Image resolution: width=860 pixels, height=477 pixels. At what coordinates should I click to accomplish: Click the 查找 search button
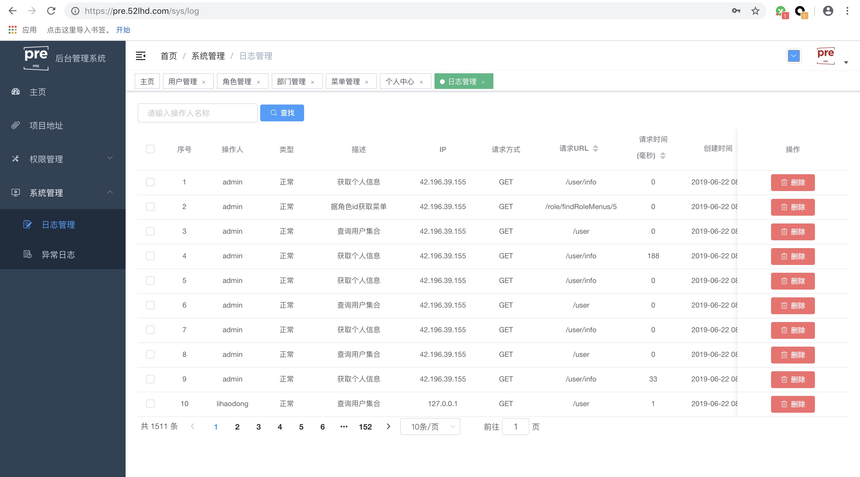click(x=282, y=113)
